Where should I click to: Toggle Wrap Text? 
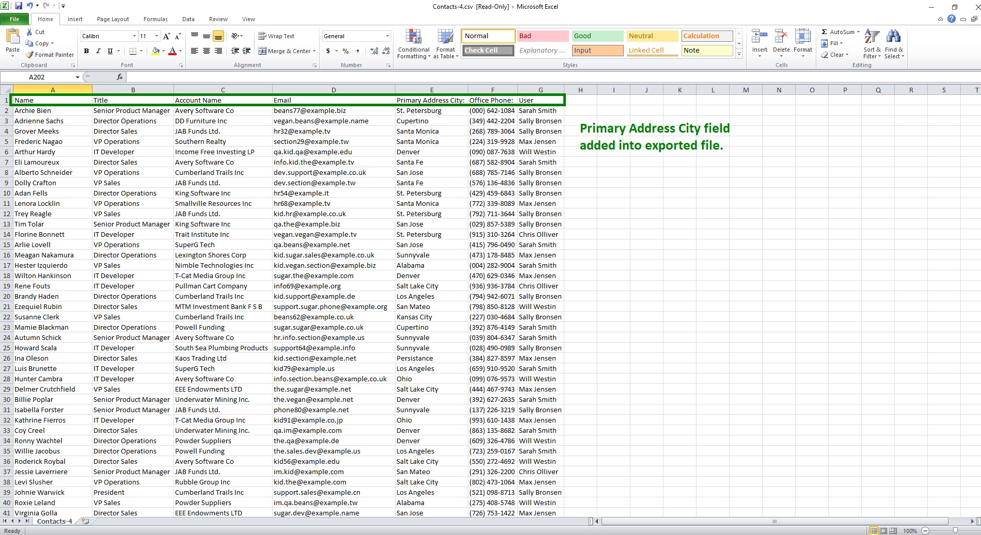coord(276,36)
